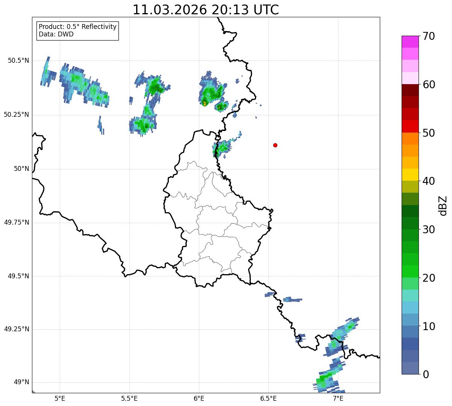This screenshot has height=406, width=452.
Task: Click the "6.5°E" longitude label
Action: [268, 398]
